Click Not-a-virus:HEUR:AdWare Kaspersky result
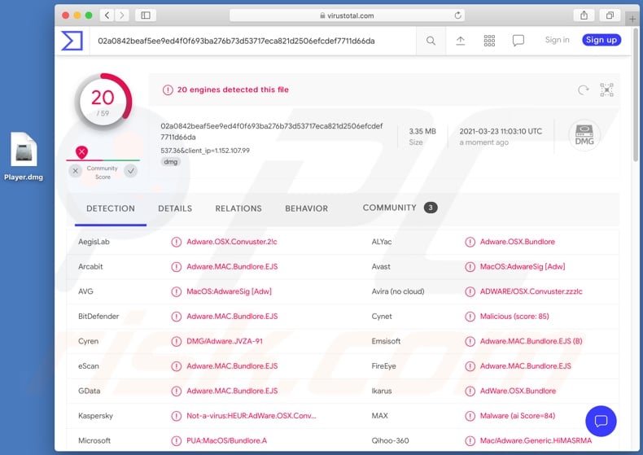The image size is (643, 455). (x=252, y=416)
